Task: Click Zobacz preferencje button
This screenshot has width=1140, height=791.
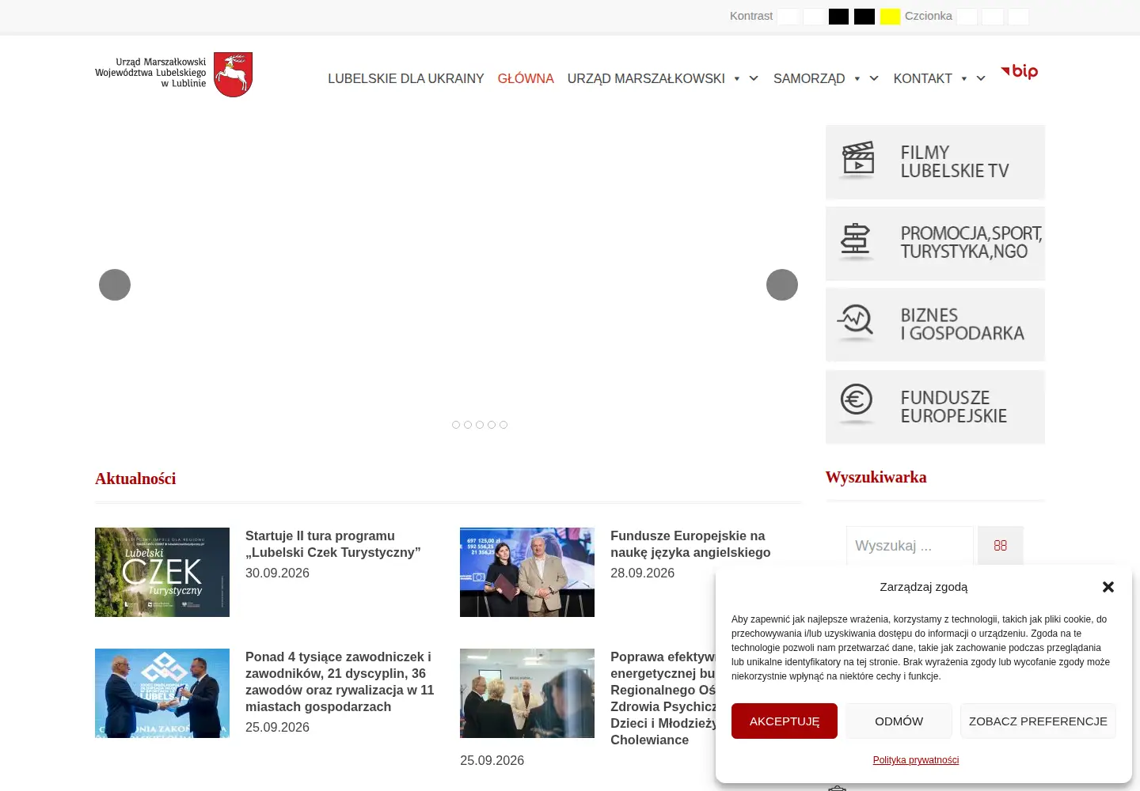Action: click(x=1038, y=721)
